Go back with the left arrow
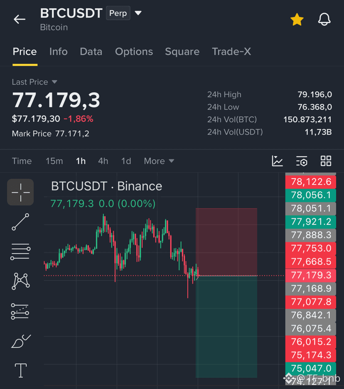This screenshot has width=344, height=389. click(x=20, y=19)
